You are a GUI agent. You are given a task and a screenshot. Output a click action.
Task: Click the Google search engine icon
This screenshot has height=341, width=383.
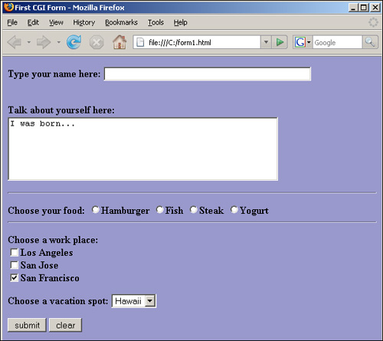click(x=300, y=42)
